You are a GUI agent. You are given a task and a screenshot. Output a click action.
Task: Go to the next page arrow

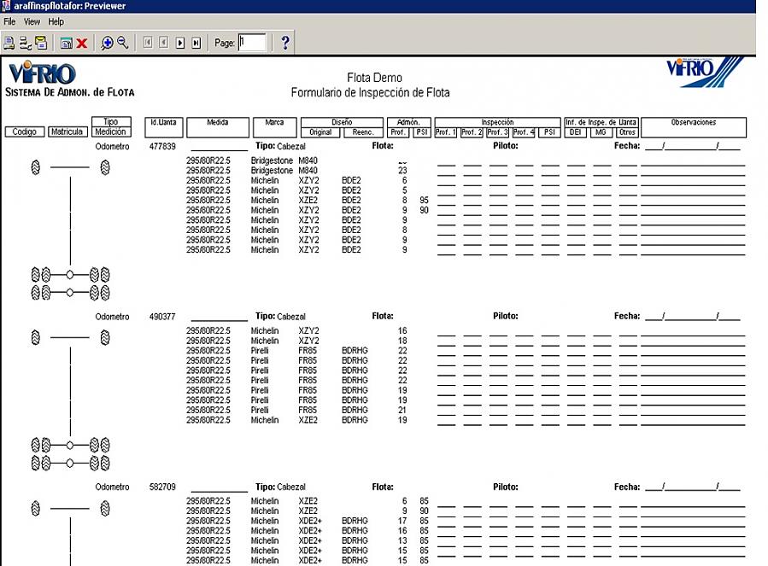click(x=180, y=43)
